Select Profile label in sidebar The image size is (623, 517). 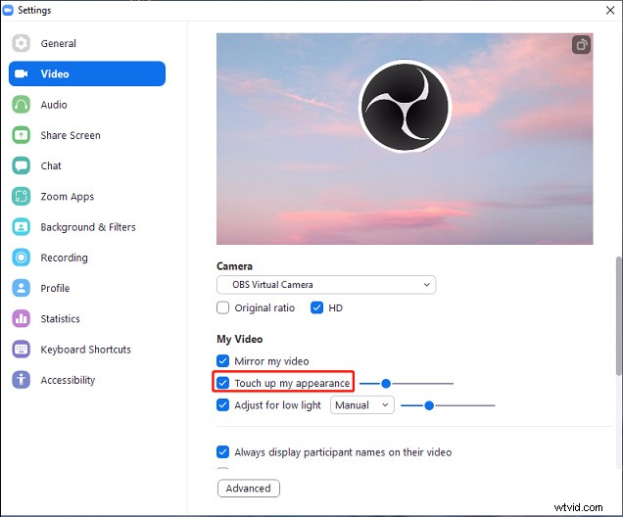55,288
